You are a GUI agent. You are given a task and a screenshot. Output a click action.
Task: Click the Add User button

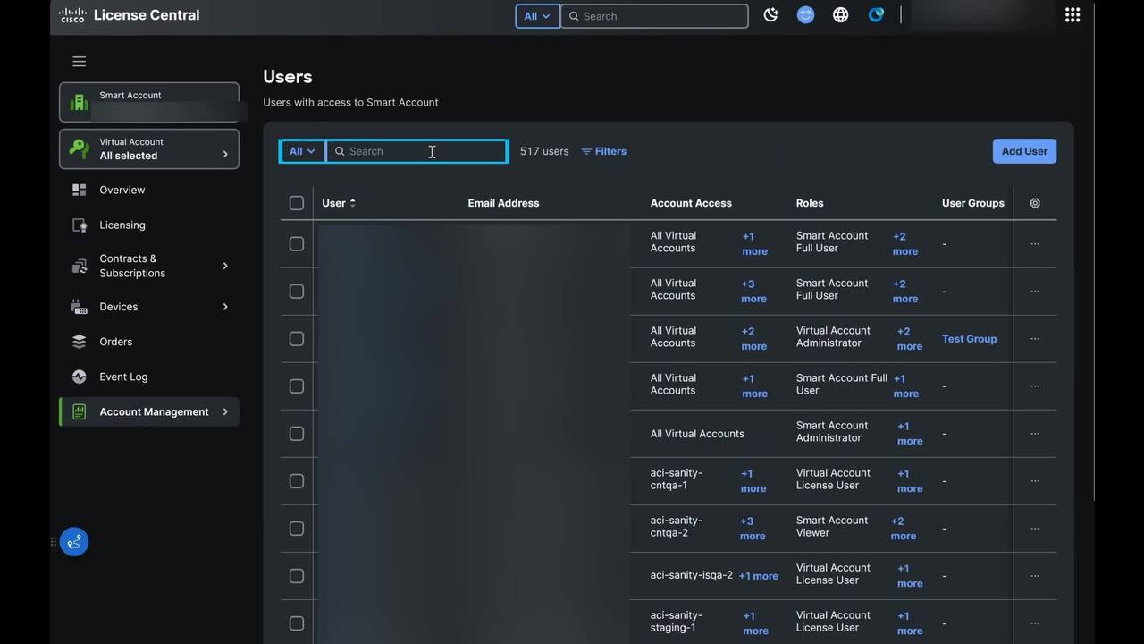[x=1024, y=151]
